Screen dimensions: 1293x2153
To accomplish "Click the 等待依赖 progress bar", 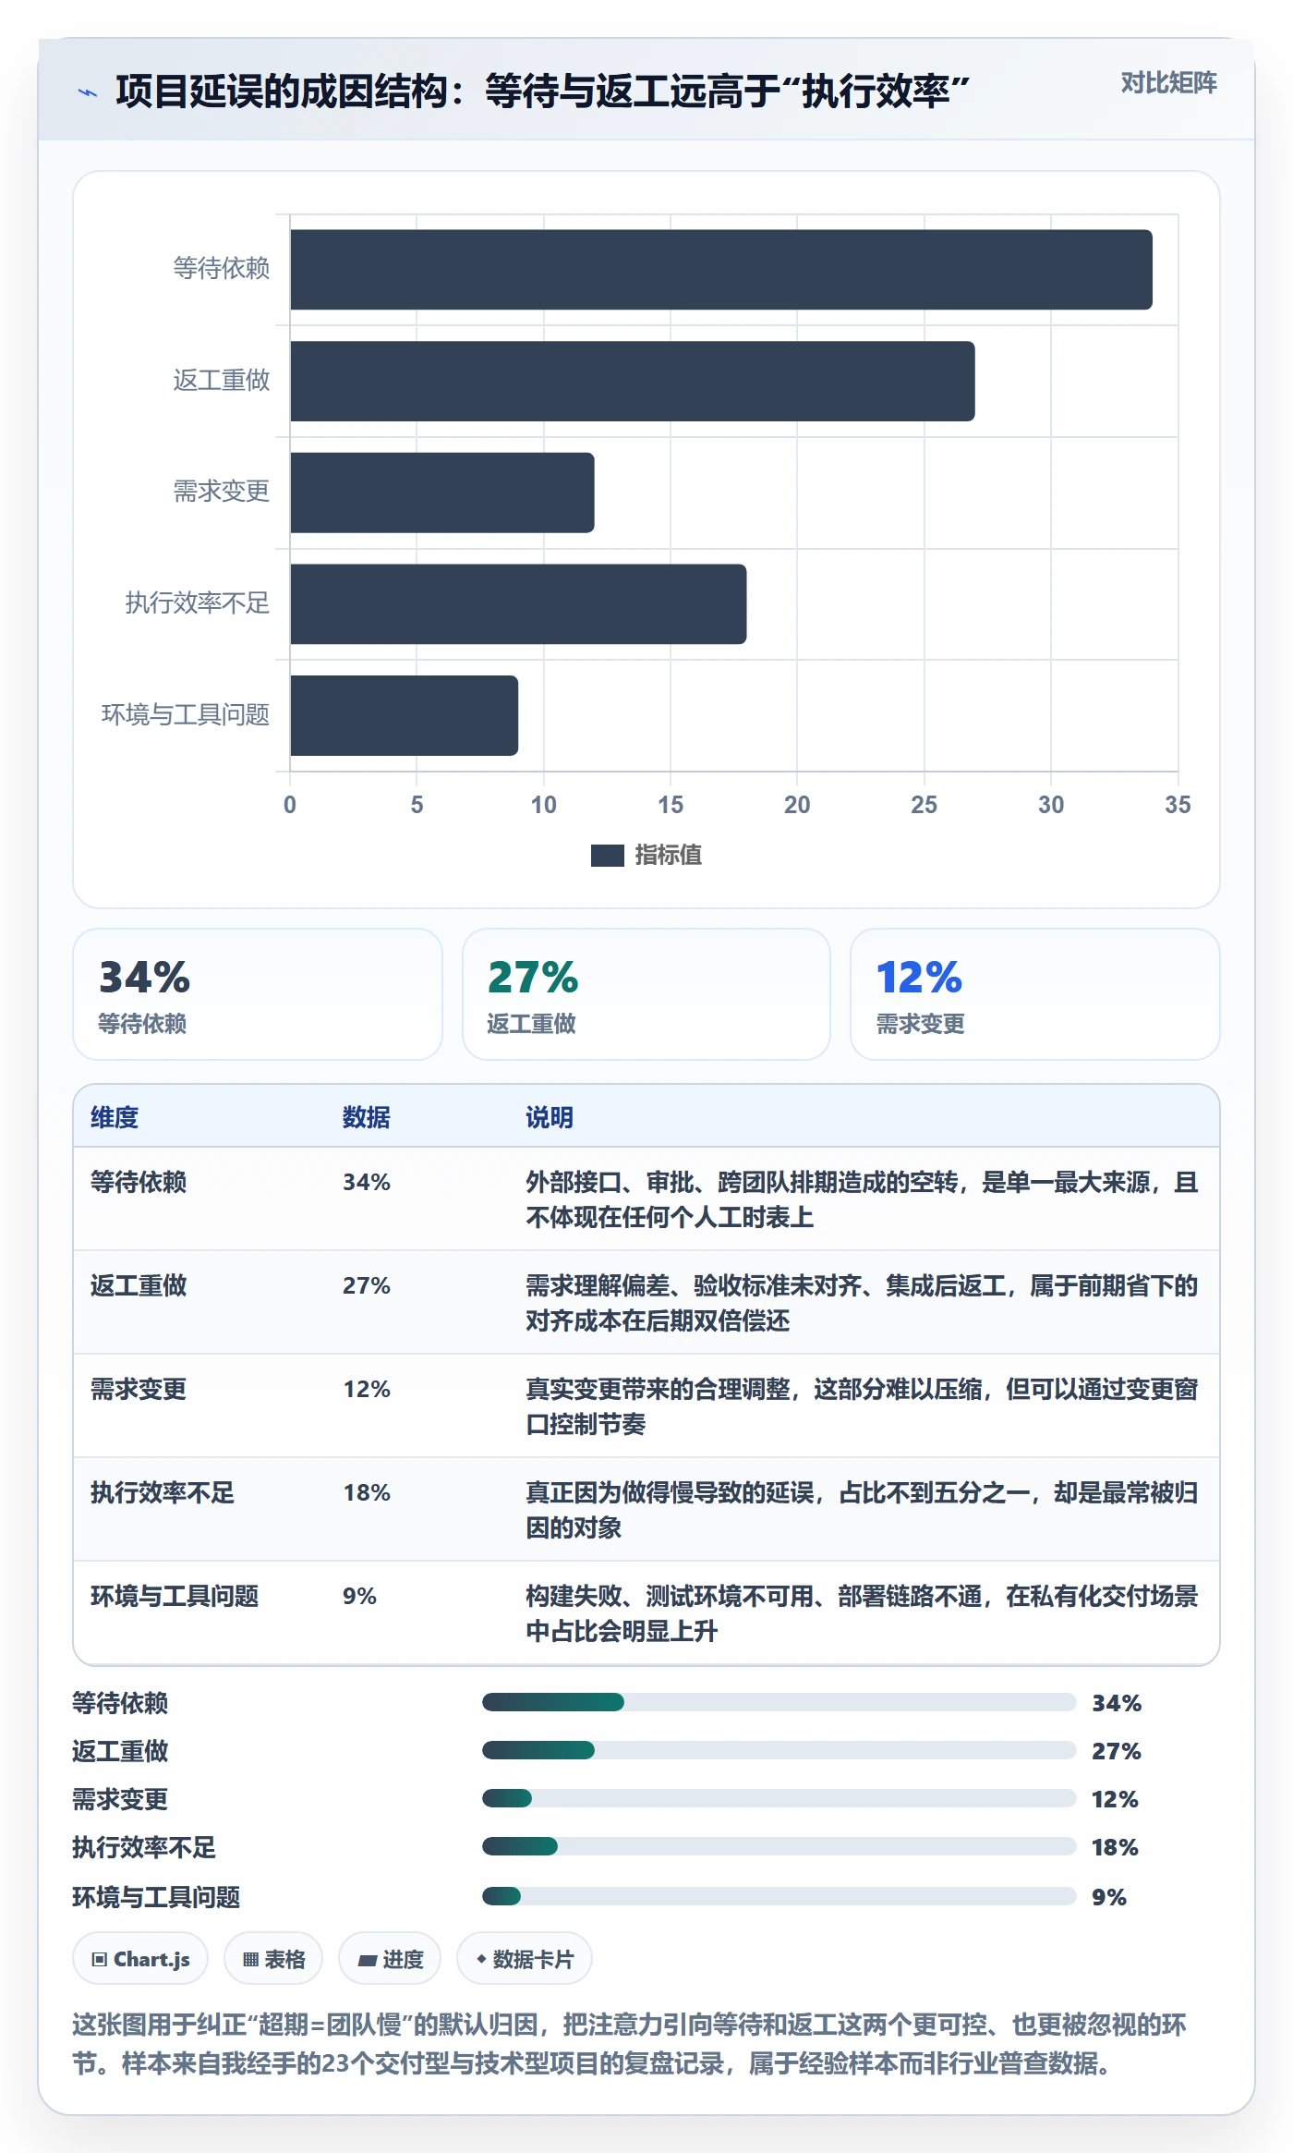I will pos(779,1702).
